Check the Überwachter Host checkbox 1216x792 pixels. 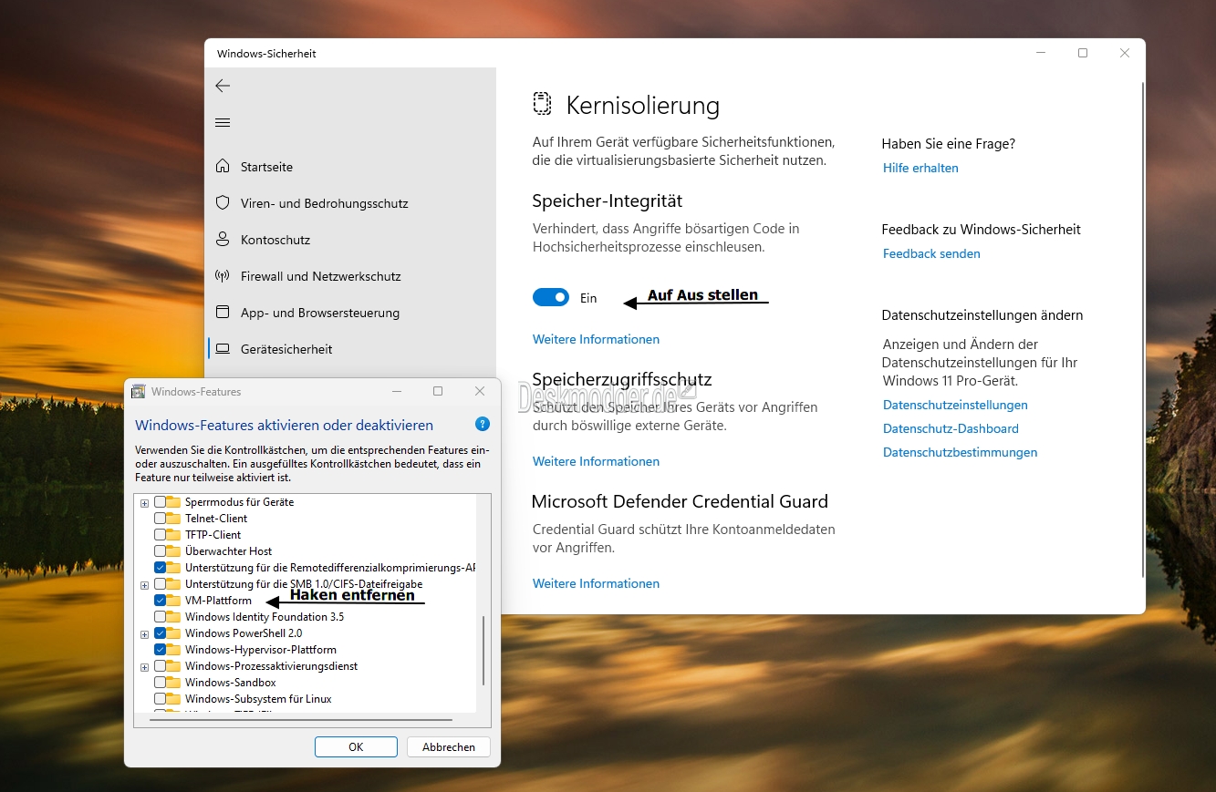[x=161, y=551]
